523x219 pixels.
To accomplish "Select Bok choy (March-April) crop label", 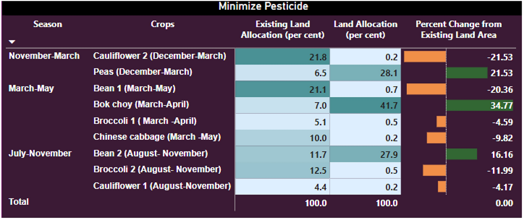I will [141, 104].
